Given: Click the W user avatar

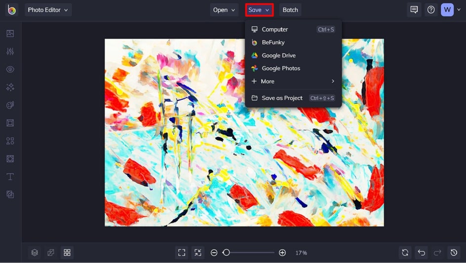Looking at the screenshot, I should tap(447, 10).
